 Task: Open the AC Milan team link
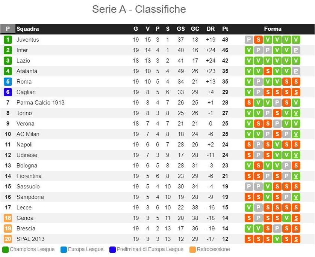tap(28, 134)
